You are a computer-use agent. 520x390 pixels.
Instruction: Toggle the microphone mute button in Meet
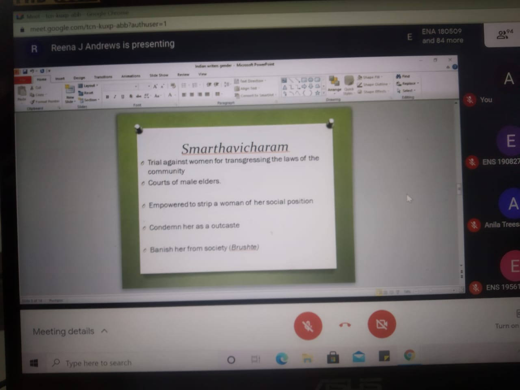(308, 326)
